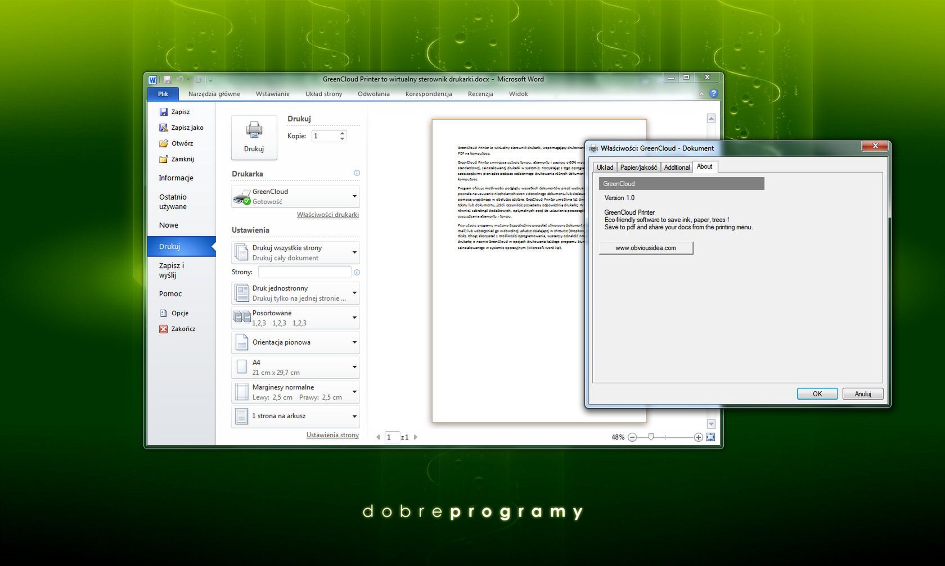The height and width of the screenshot is (566, 945).
Task: Go to the next preview page arrow
Action: pos(416,437)
